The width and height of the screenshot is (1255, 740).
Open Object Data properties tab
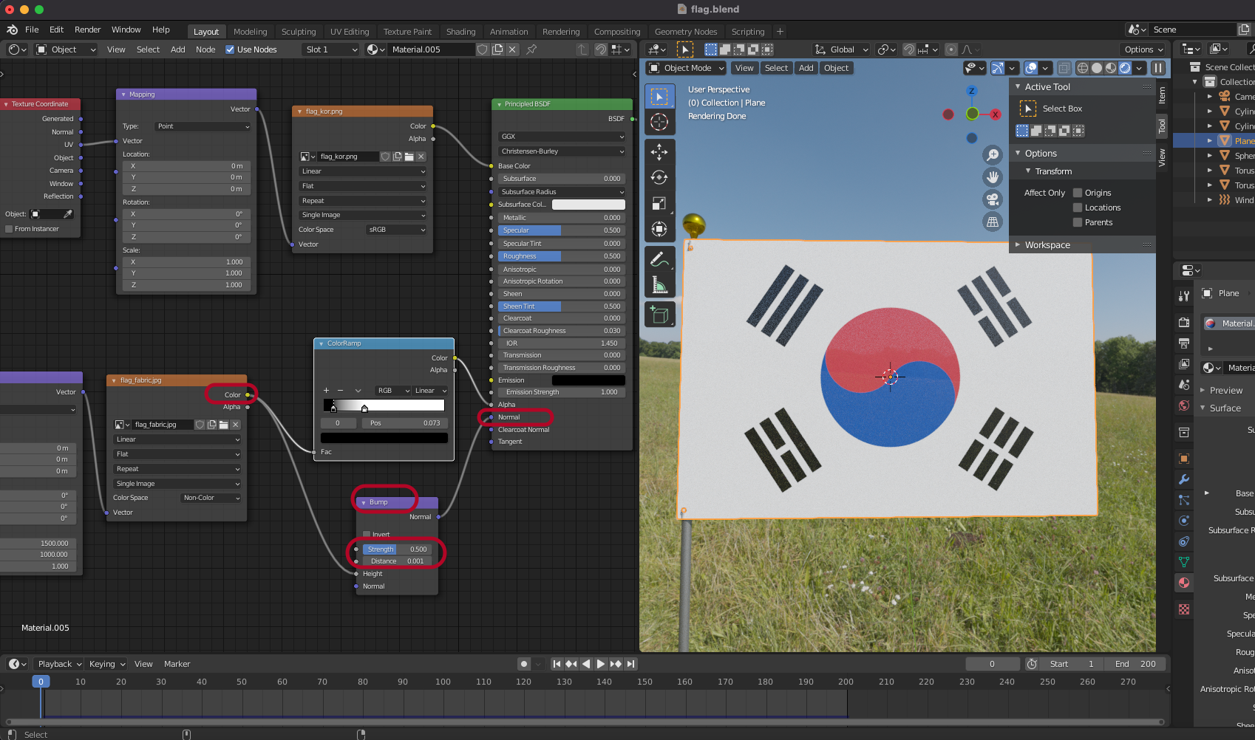click(x=1184, y=562)
